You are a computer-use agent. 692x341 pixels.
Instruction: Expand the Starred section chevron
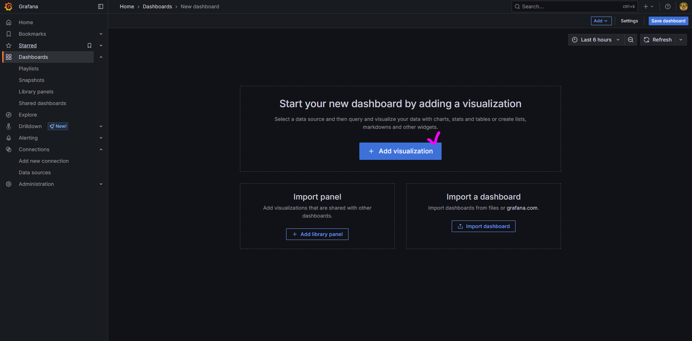tap(101, 45)
